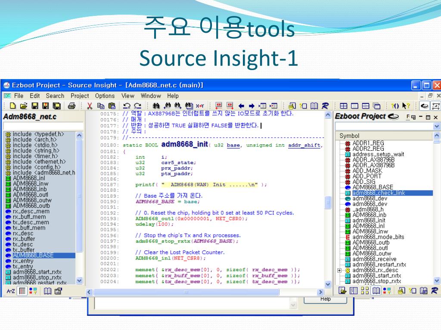Click the tile windows grid icon in toolbar

coord(343,106)
